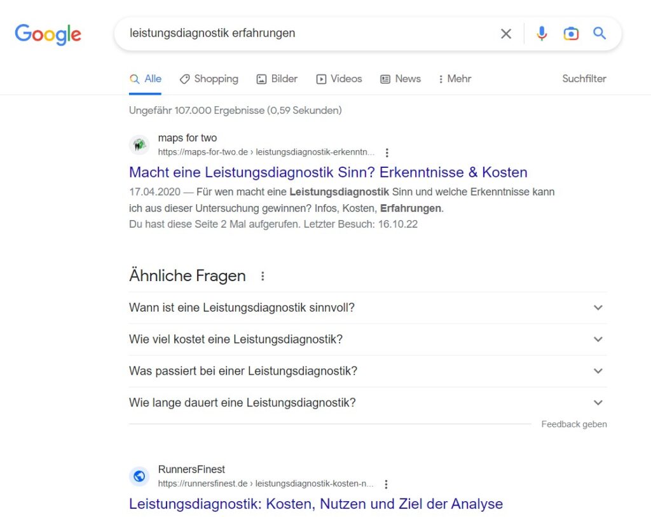Expand 'Wann ist eine Leistungsdiagnostik sinnvoll?'
This screenshot has width=651, height=517.
pyautogui.click(x=368, y=308)
